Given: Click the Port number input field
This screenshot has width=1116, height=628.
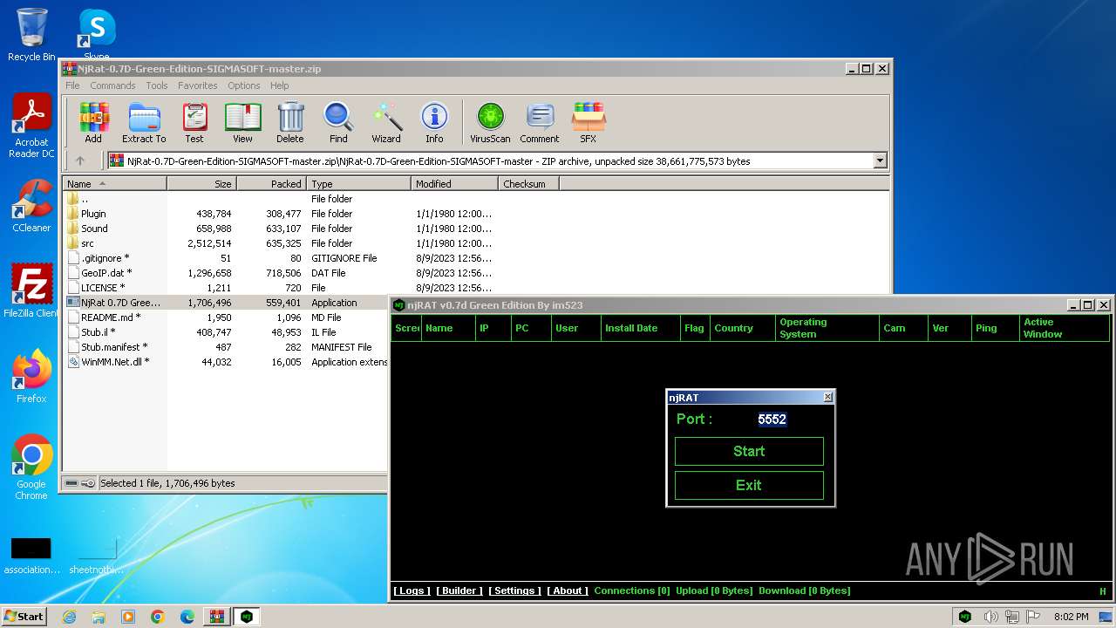Looking at the screenshot, I should [x=772, y=419].
